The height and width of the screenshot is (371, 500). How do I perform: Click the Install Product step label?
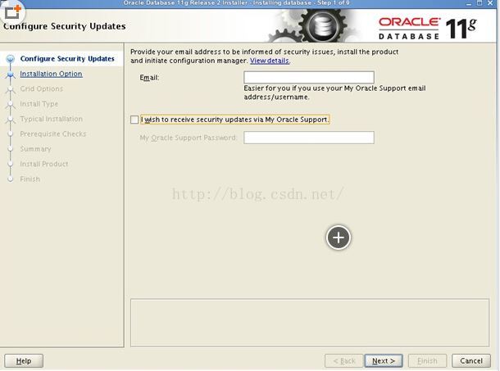pyautogui.click(x=44, y=164)
